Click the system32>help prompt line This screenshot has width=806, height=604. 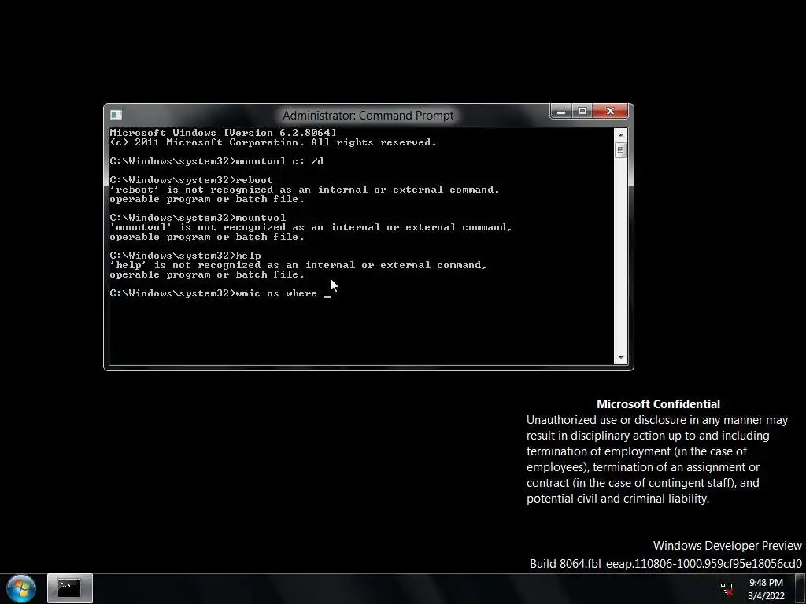(x=185, y=256)
